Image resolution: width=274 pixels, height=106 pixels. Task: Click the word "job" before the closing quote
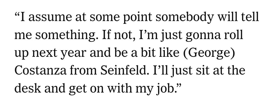(165, 89)
